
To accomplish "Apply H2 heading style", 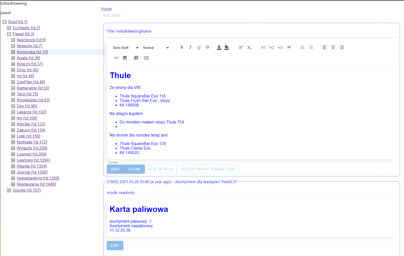I will (272, 47).
